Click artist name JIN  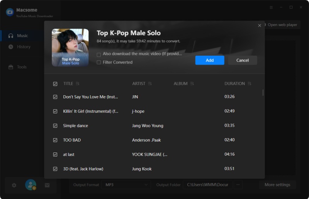pyautogui.click(x=135, y=97)
